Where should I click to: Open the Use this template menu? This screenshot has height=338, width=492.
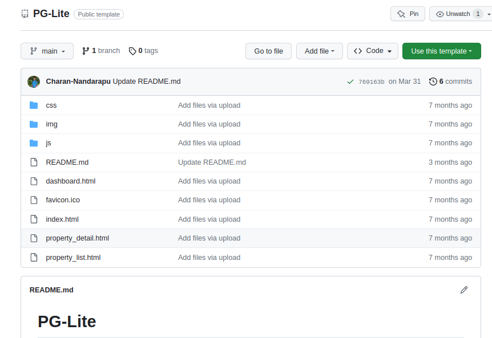pos(441,51)
